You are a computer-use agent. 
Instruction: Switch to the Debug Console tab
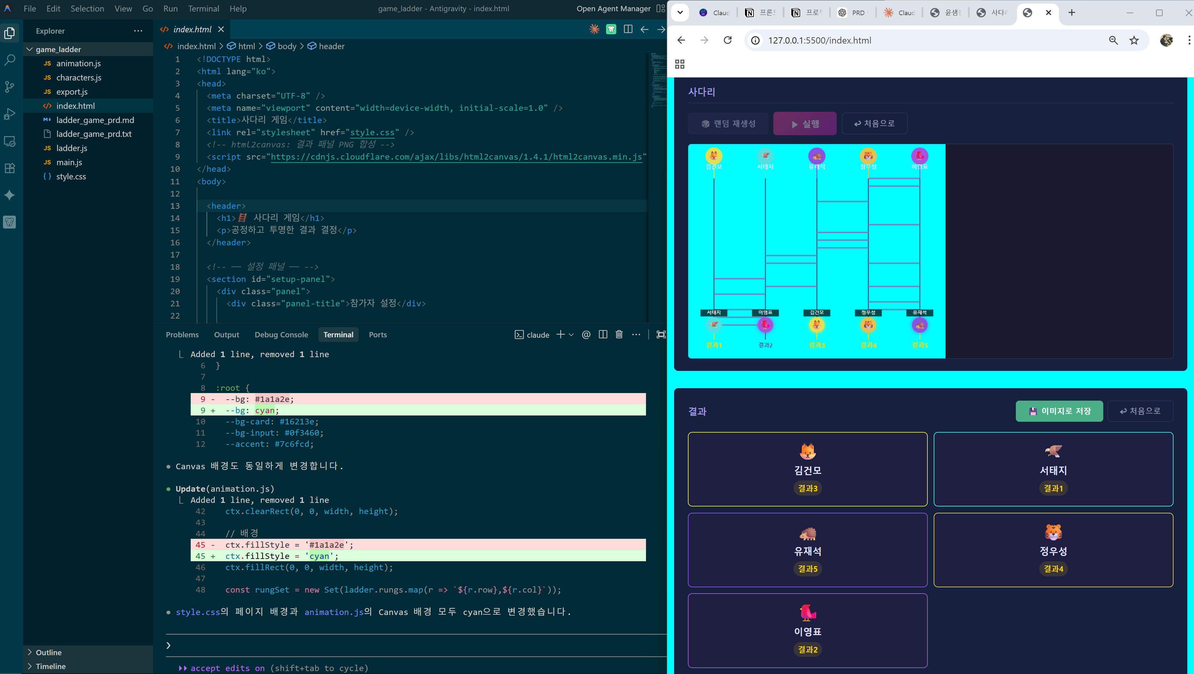[x=281, y=334]
